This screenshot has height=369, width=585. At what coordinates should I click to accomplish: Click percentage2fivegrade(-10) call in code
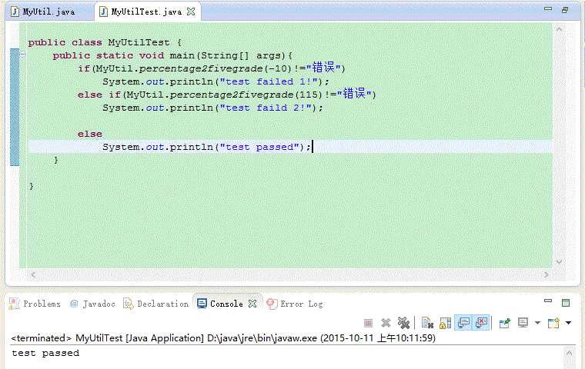tap(216, 68)
